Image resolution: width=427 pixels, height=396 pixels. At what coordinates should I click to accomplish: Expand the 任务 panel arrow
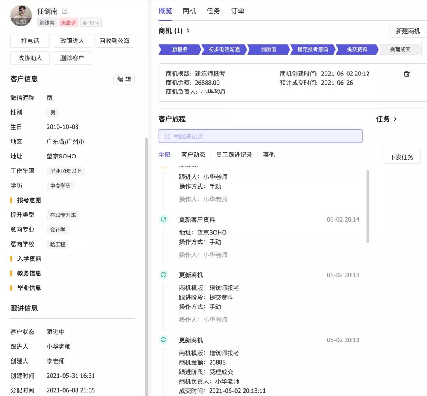tap(395, 119)
